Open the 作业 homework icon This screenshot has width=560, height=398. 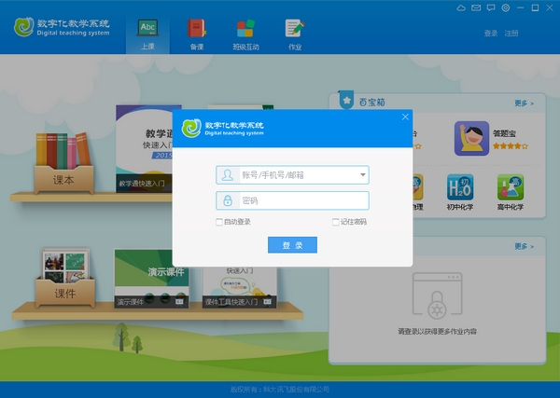click(x=295, y=28)
